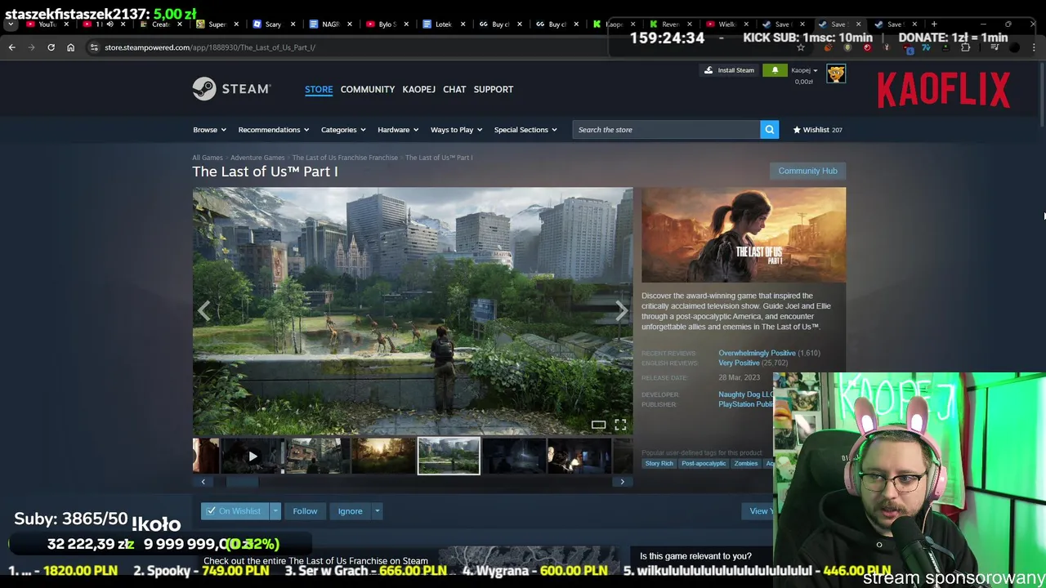Click the Zombies tag
The height and width of the screenshot is (588, 1046).
point(745,464)
